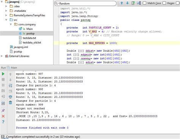
Task: Click the magnifier search history icon
Action: click(x=57, y=3)
